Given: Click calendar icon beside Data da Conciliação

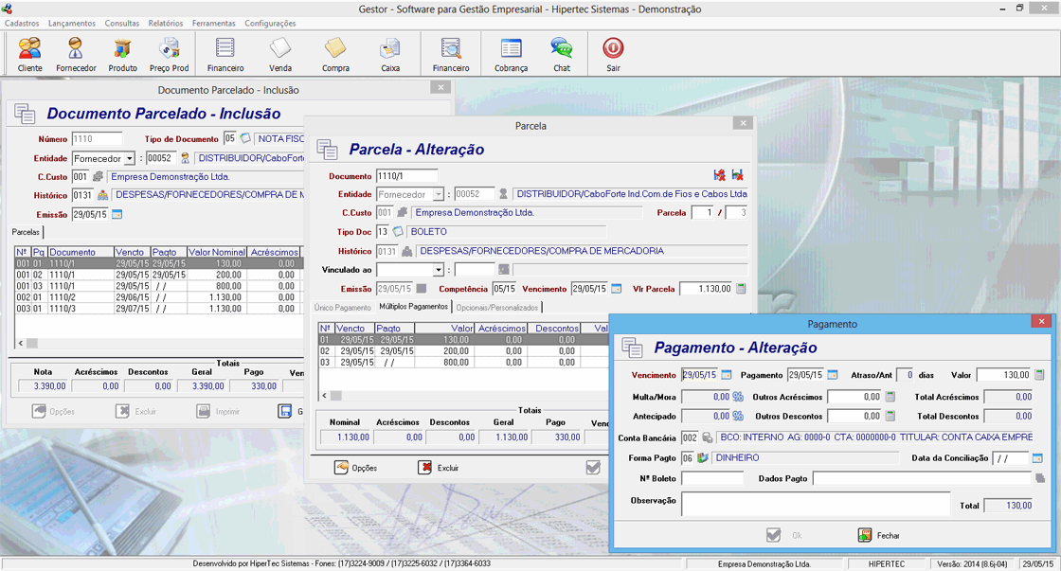Looking at the screenshot, I should pos(1037,458).
